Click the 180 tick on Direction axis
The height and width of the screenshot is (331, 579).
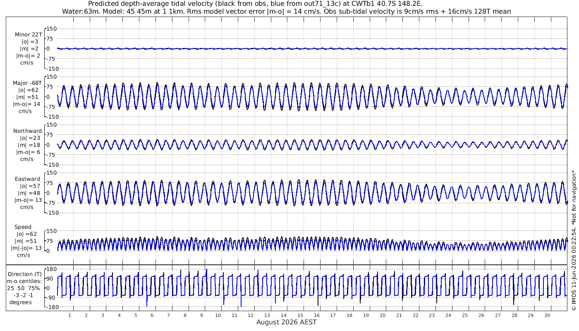(x=51, y=269)
